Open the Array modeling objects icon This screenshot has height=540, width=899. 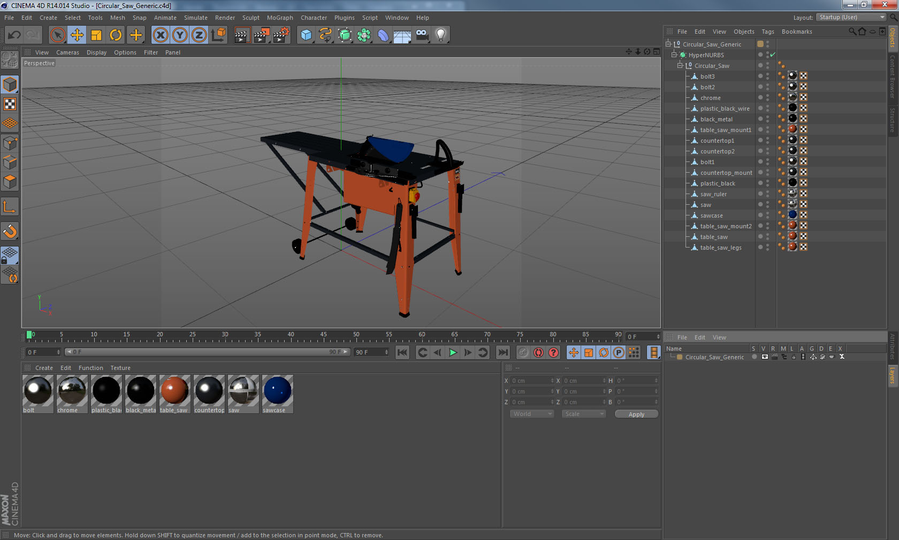[364, 35]
